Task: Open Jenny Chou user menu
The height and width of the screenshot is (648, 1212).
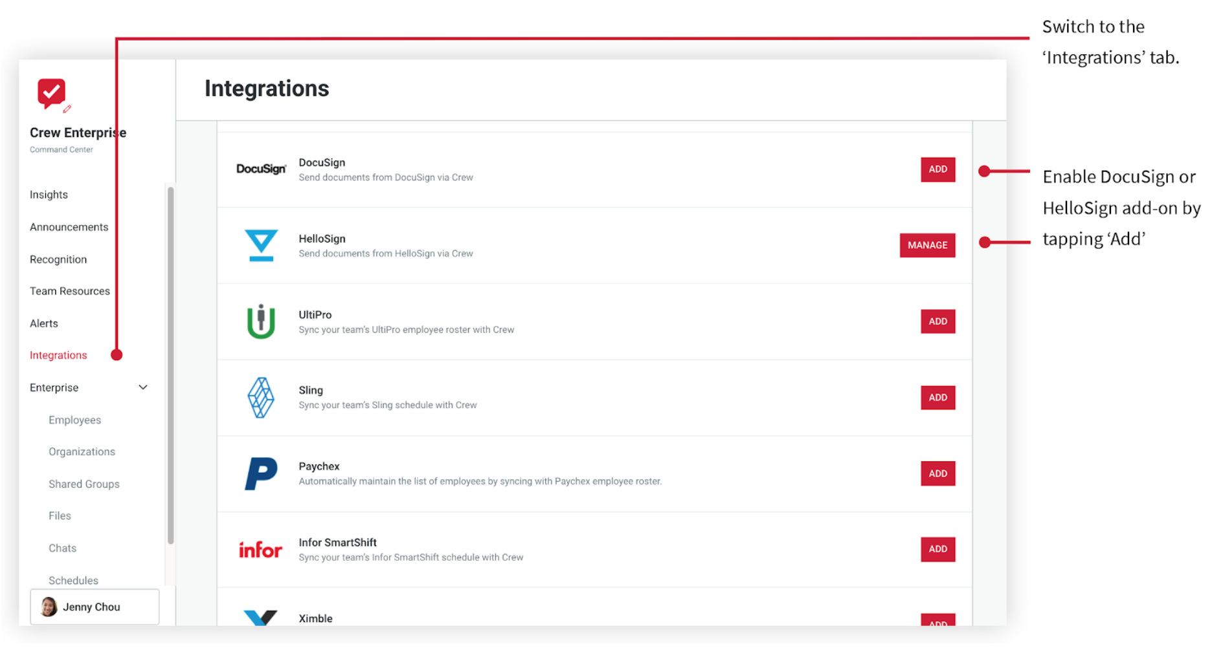Action: pyautogui.click(x=95, y=607)
